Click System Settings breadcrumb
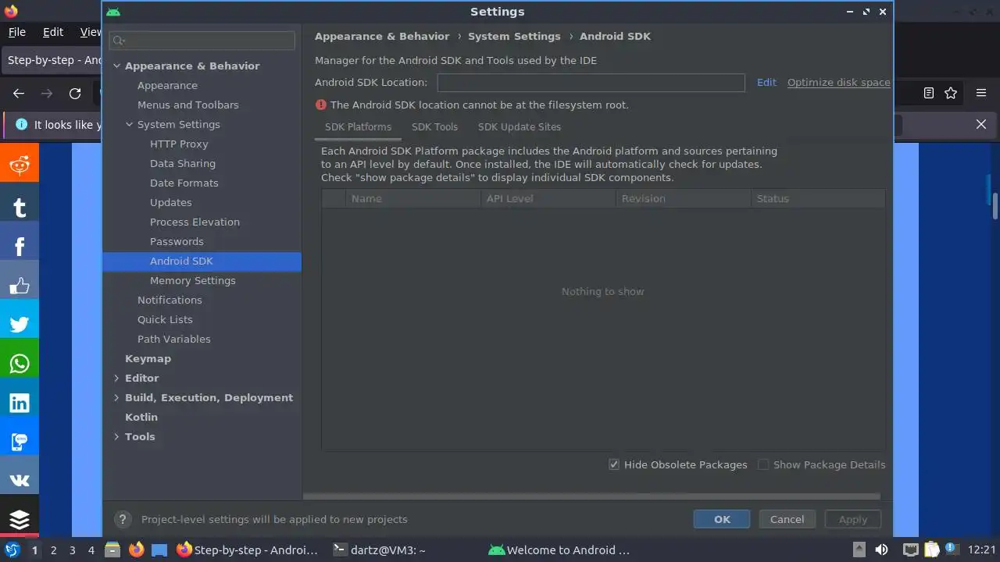 pyautogui.click(x=514, y=36)
